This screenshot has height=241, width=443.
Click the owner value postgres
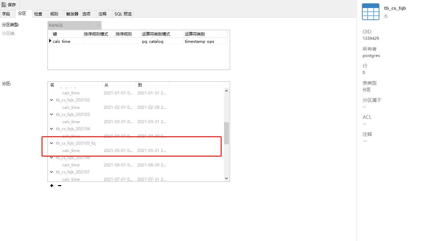pyautogui.click(x=371, y=56)
